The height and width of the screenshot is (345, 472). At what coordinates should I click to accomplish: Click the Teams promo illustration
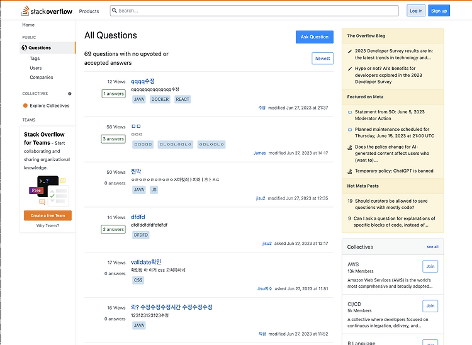[x=49, y=190]
